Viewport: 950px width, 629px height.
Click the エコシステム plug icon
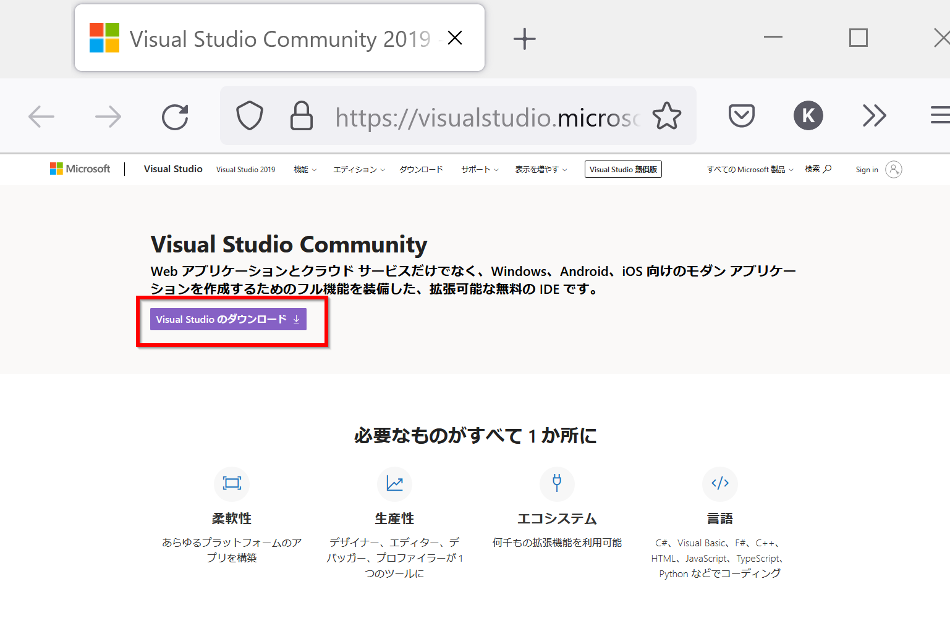[557, 483]
